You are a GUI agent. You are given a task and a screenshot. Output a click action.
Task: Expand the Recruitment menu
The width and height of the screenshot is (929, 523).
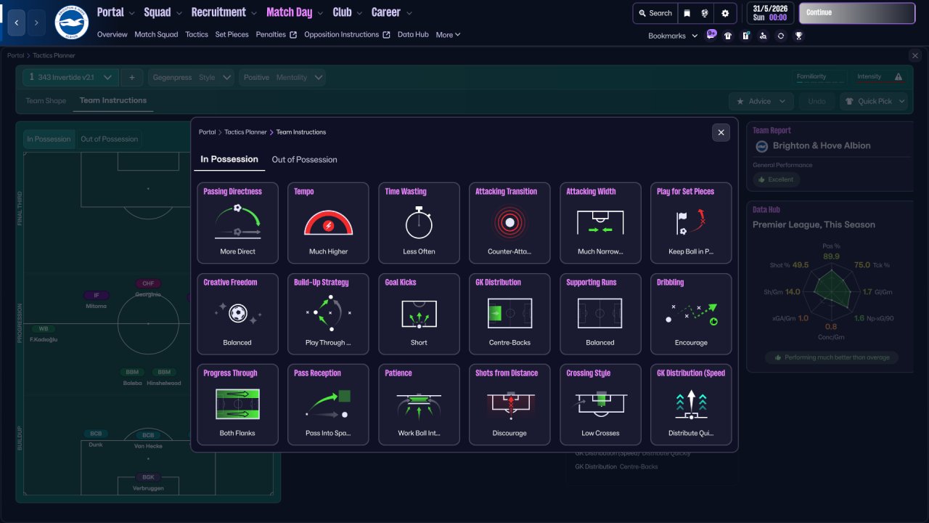pos(224,12)
